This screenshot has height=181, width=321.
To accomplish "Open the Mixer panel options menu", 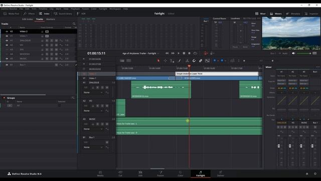I will tap(317, 67).
